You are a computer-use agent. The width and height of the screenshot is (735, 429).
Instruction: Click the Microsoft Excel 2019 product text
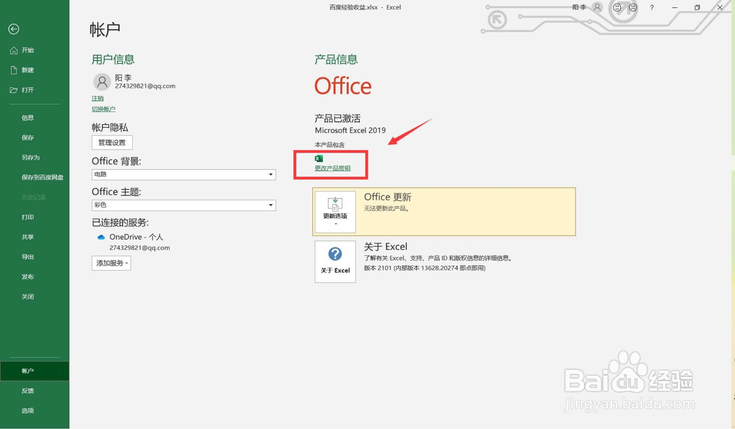pos(350,131)
